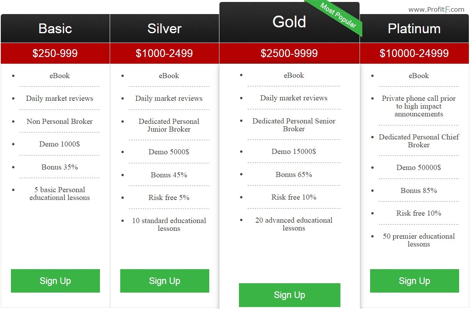
Task: Click the Basic plan Sign Up button
Action: (x=55, y=281)
